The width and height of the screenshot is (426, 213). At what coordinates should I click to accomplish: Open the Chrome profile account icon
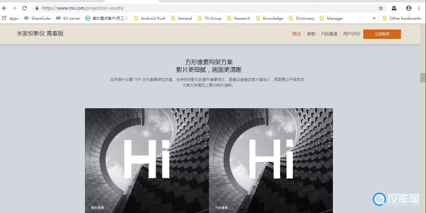(x=408, y=8)
